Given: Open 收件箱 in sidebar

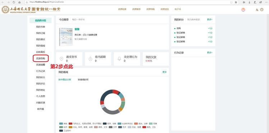Looking at the screenshot, I should 41,109.
